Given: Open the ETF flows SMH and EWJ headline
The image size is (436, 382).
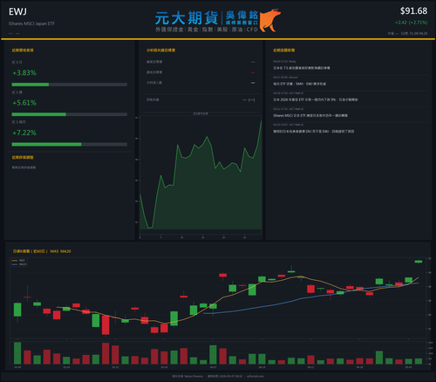Looking at the screenshot, I should pyautogui.click(x=299, y=84).
